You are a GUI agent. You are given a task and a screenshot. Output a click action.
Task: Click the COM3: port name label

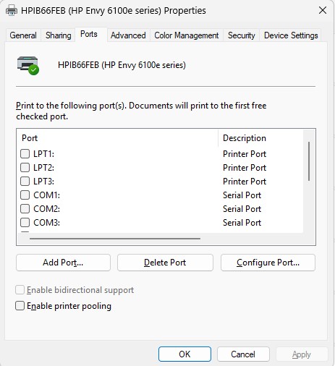46,223
